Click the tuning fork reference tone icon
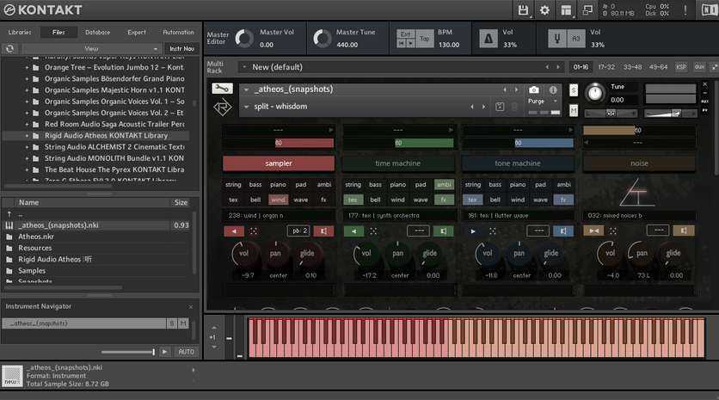 click(x=557, y=39)
